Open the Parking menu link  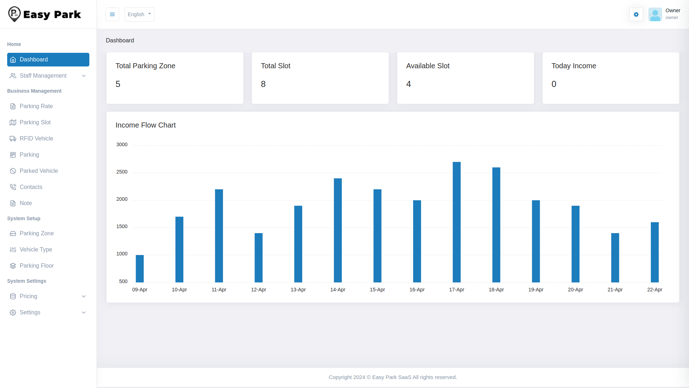point(29,155)
